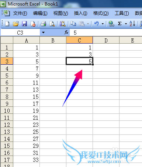Click cell A2 containing 3
This screenshot has height=167, width=142.
pyautogui.click(x=27, y=54)
